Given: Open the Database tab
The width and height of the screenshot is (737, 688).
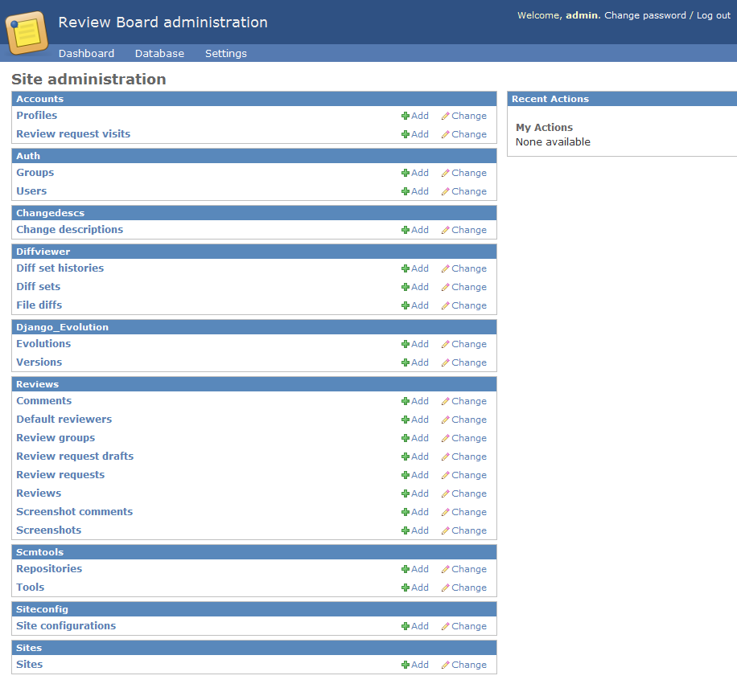Looking at the screenshot, I should [160, 54].
